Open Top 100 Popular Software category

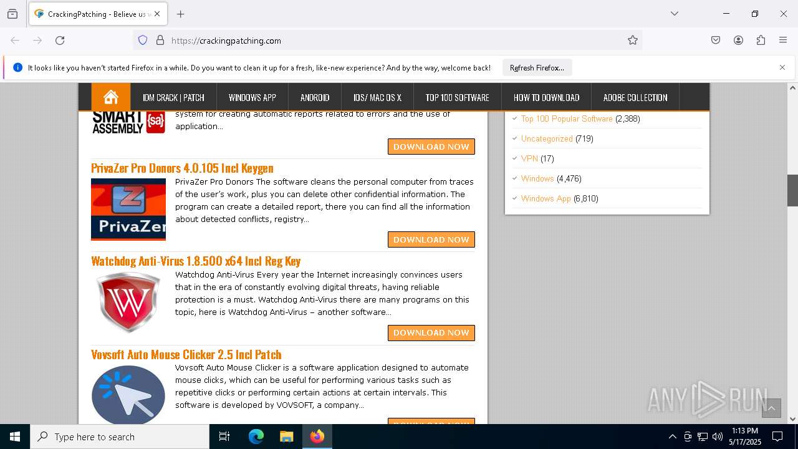(567, 118)
